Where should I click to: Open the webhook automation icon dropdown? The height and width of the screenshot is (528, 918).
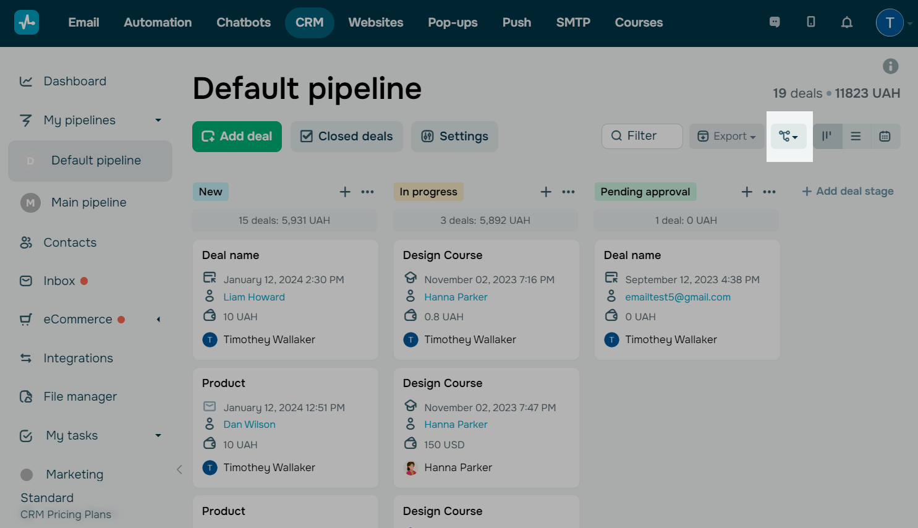(x=788, y=136)
